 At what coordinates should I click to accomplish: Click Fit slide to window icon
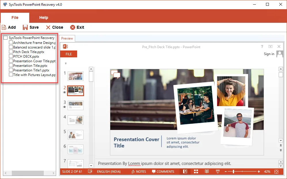[276, 172]
